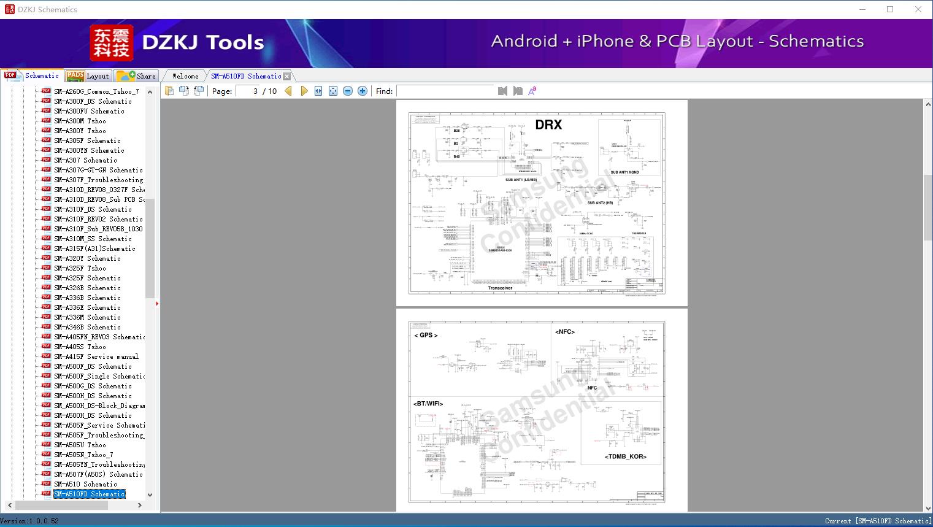This screenshot has height=527, width=933.
Task: Go to the previous page arrow
Action: [x=288, y=91]
